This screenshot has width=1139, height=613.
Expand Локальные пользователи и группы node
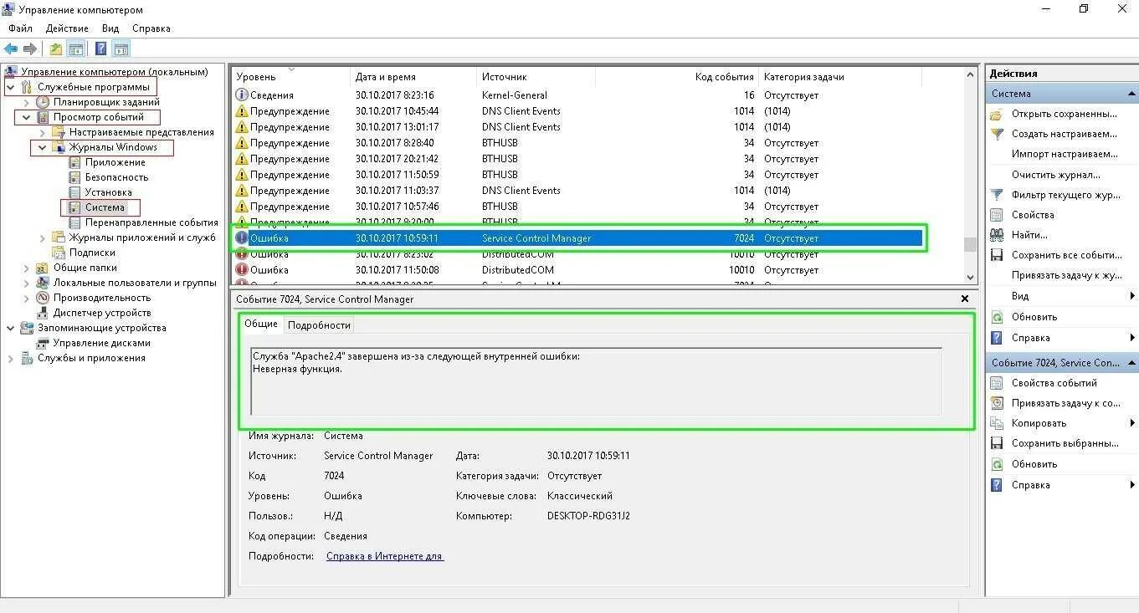click(27, 283)
